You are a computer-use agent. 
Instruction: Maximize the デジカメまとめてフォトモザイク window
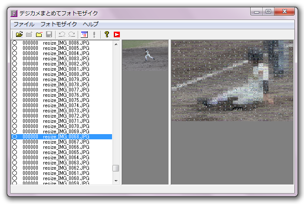268,12
